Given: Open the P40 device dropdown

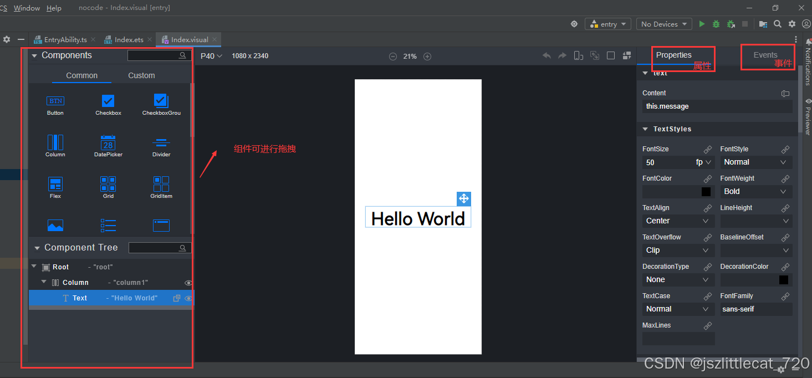Looking at the screenshot, I should coord(211,56).
